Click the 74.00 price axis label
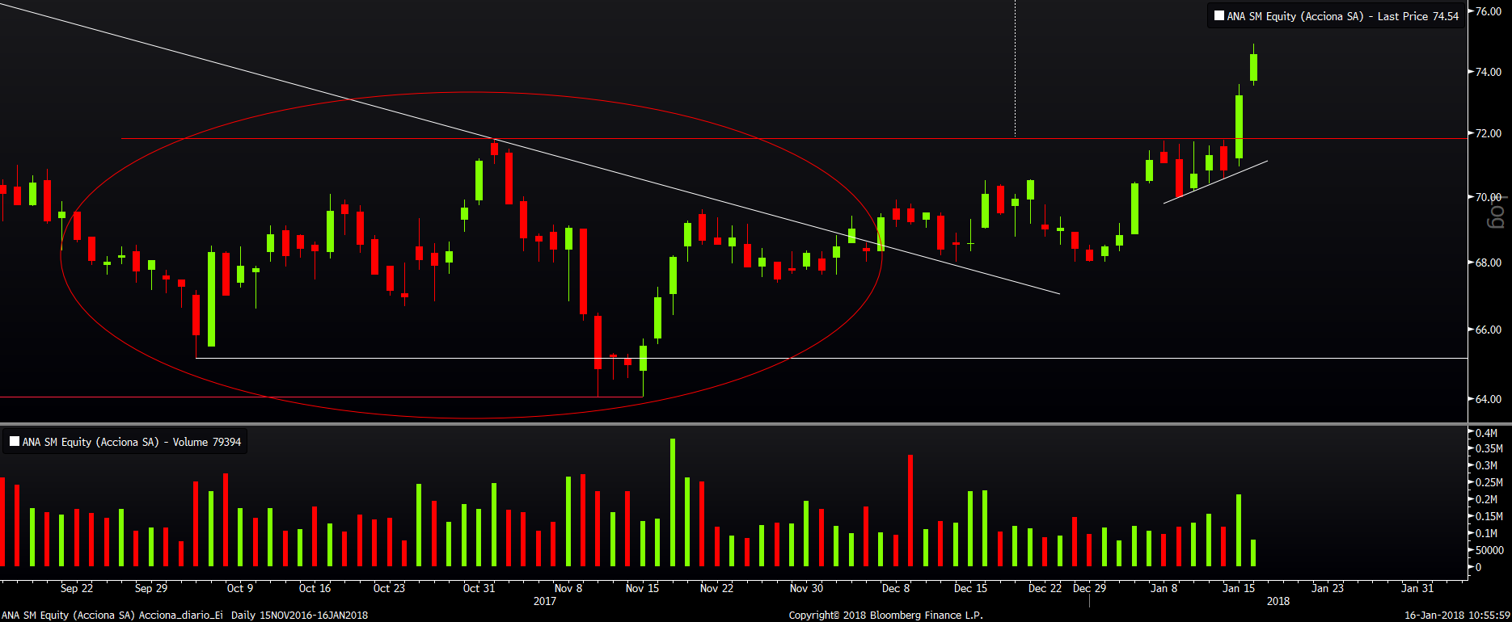The height and width of the screenshot is (622, 1512). tap(1489, 72)
